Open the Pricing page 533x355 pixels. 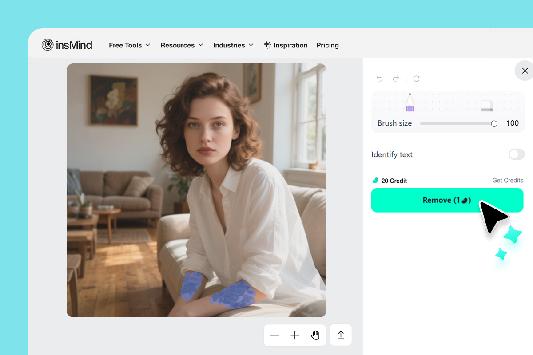(x=327, y=45)
